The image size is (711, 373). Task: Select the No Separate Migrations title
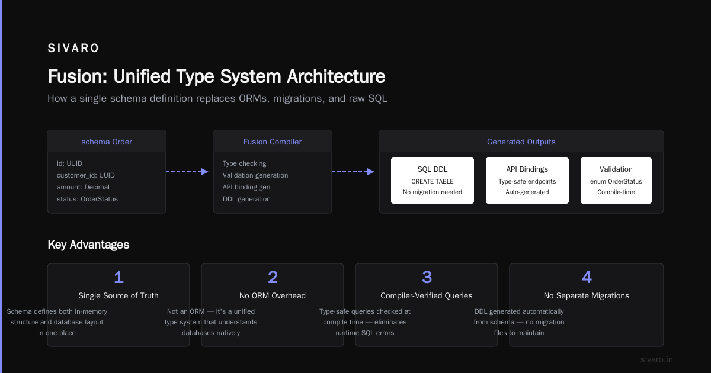(x=587, y=295)
